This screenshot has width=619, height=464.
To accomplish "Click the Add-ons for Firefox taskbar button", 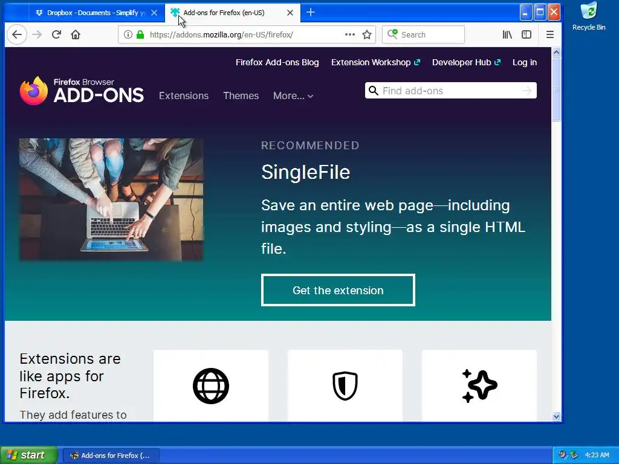I will pos(111,456).
